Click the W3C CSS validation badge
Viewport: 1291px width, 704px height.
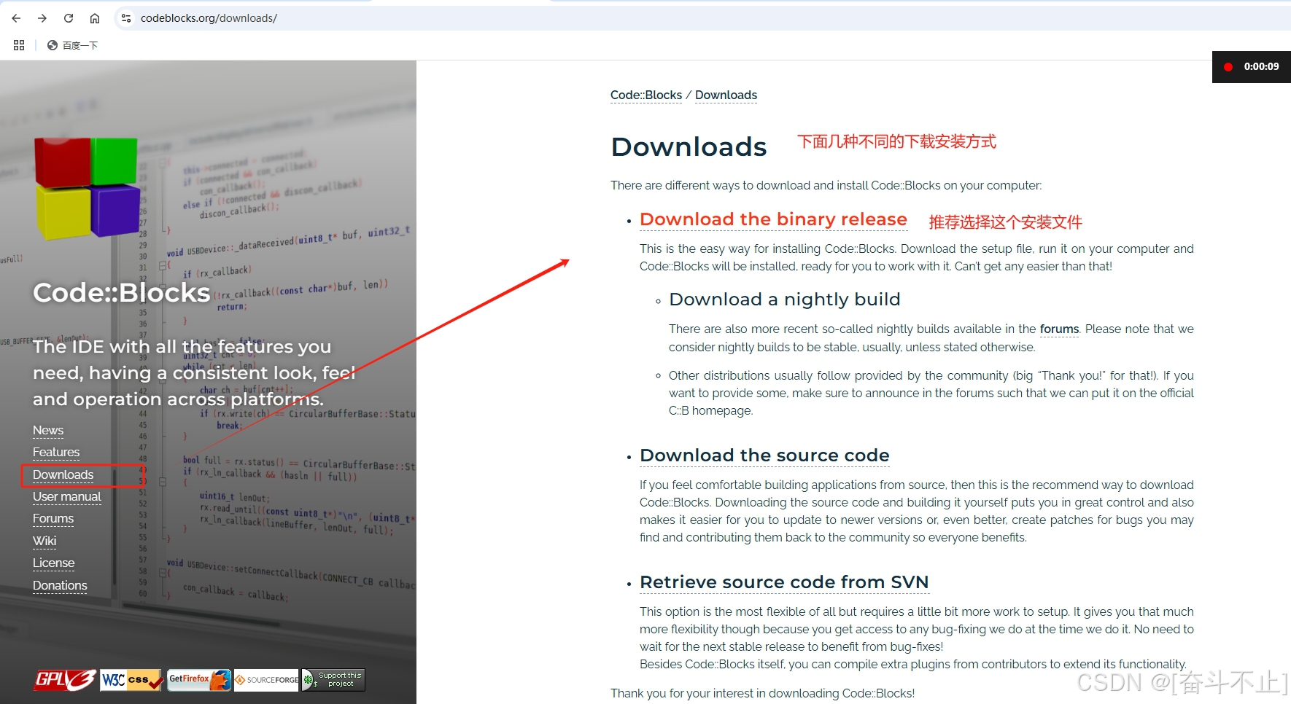pos(131,680)
